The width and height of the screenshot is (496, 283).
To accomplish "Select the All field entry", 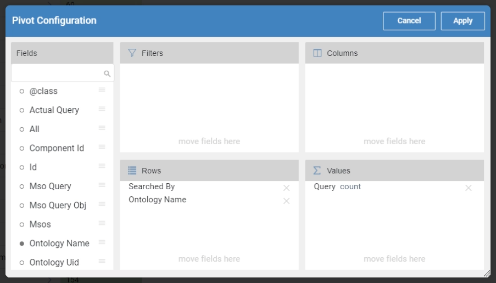I will (35, 129).
